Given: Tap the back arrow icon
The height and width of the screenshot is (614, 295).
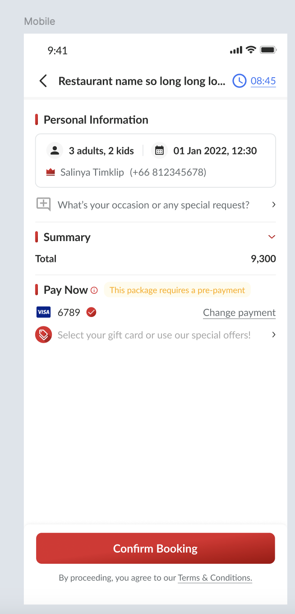Looking at the screenshot, I should 43,81.
